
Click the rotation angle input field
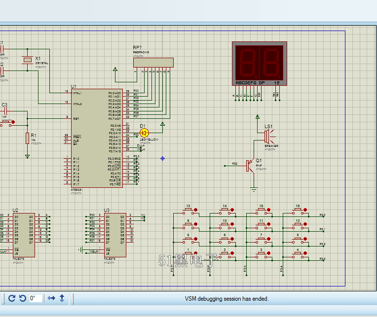click(x=35, y=298)
